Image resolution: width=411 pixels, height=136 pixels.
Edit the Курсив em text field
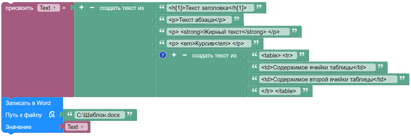[209, 44]
